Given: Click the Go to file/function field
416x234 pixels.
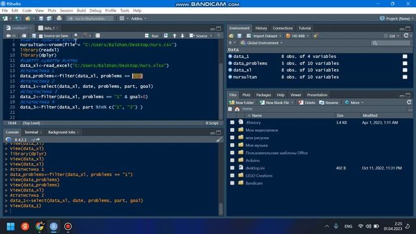Looking at the screenshot, I should click(x=90, y=19).
